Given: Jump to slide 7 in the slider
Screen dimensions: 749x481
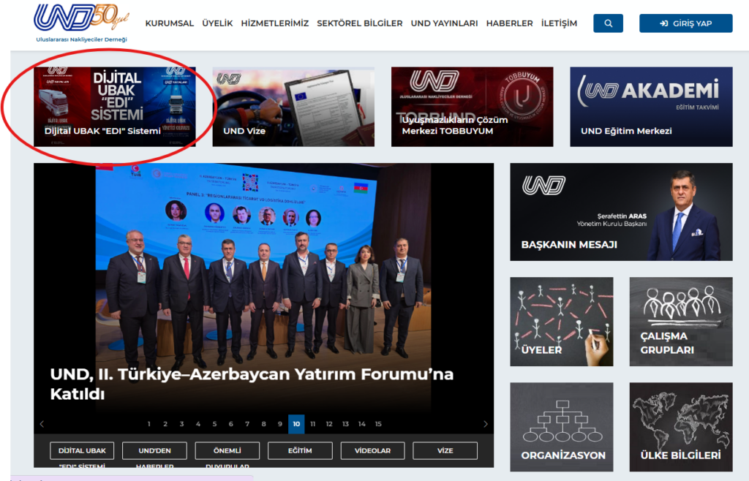Looking at the screenshot, I should click(247, 424).
